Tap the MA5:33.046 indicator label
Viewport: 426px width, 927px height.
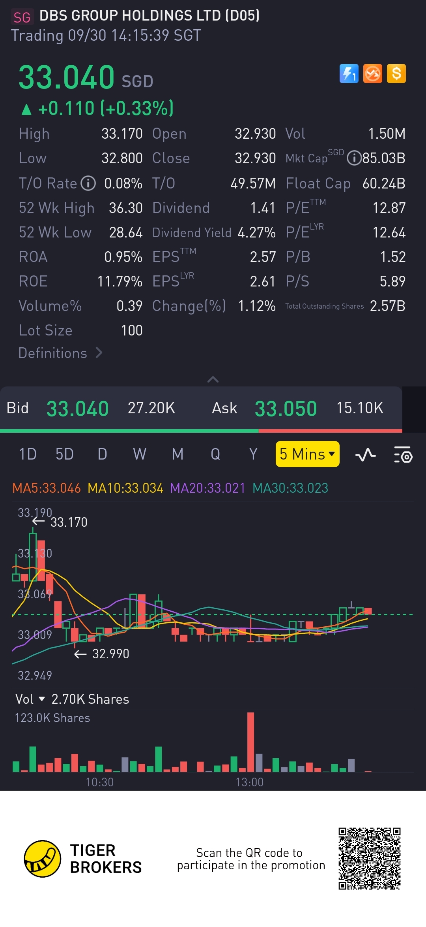[47, 488]
